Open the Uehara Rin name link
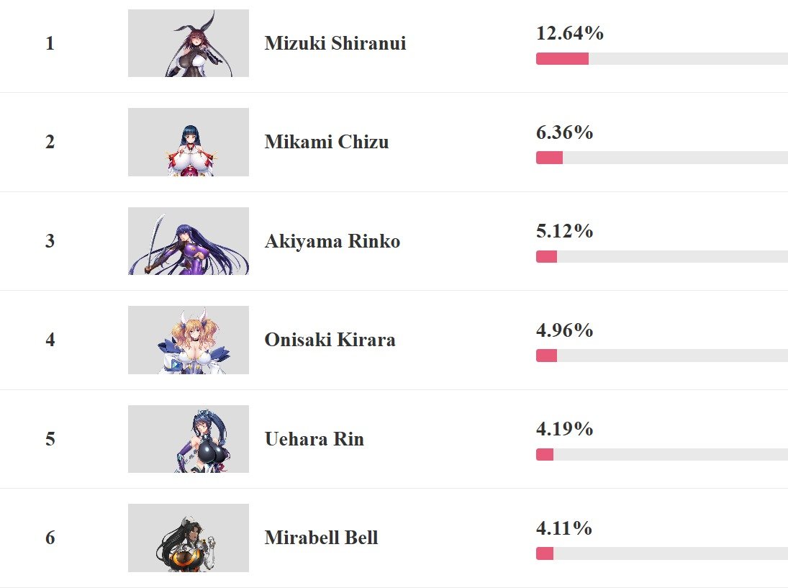Viewport: 788px width, 588px height. [314, 439]
